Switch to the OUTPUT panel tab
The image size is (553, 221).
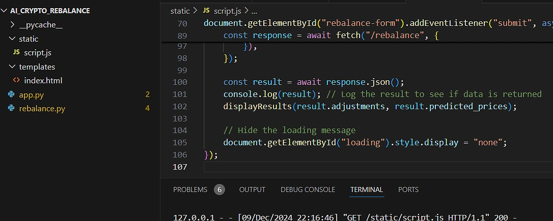point(252,190)
